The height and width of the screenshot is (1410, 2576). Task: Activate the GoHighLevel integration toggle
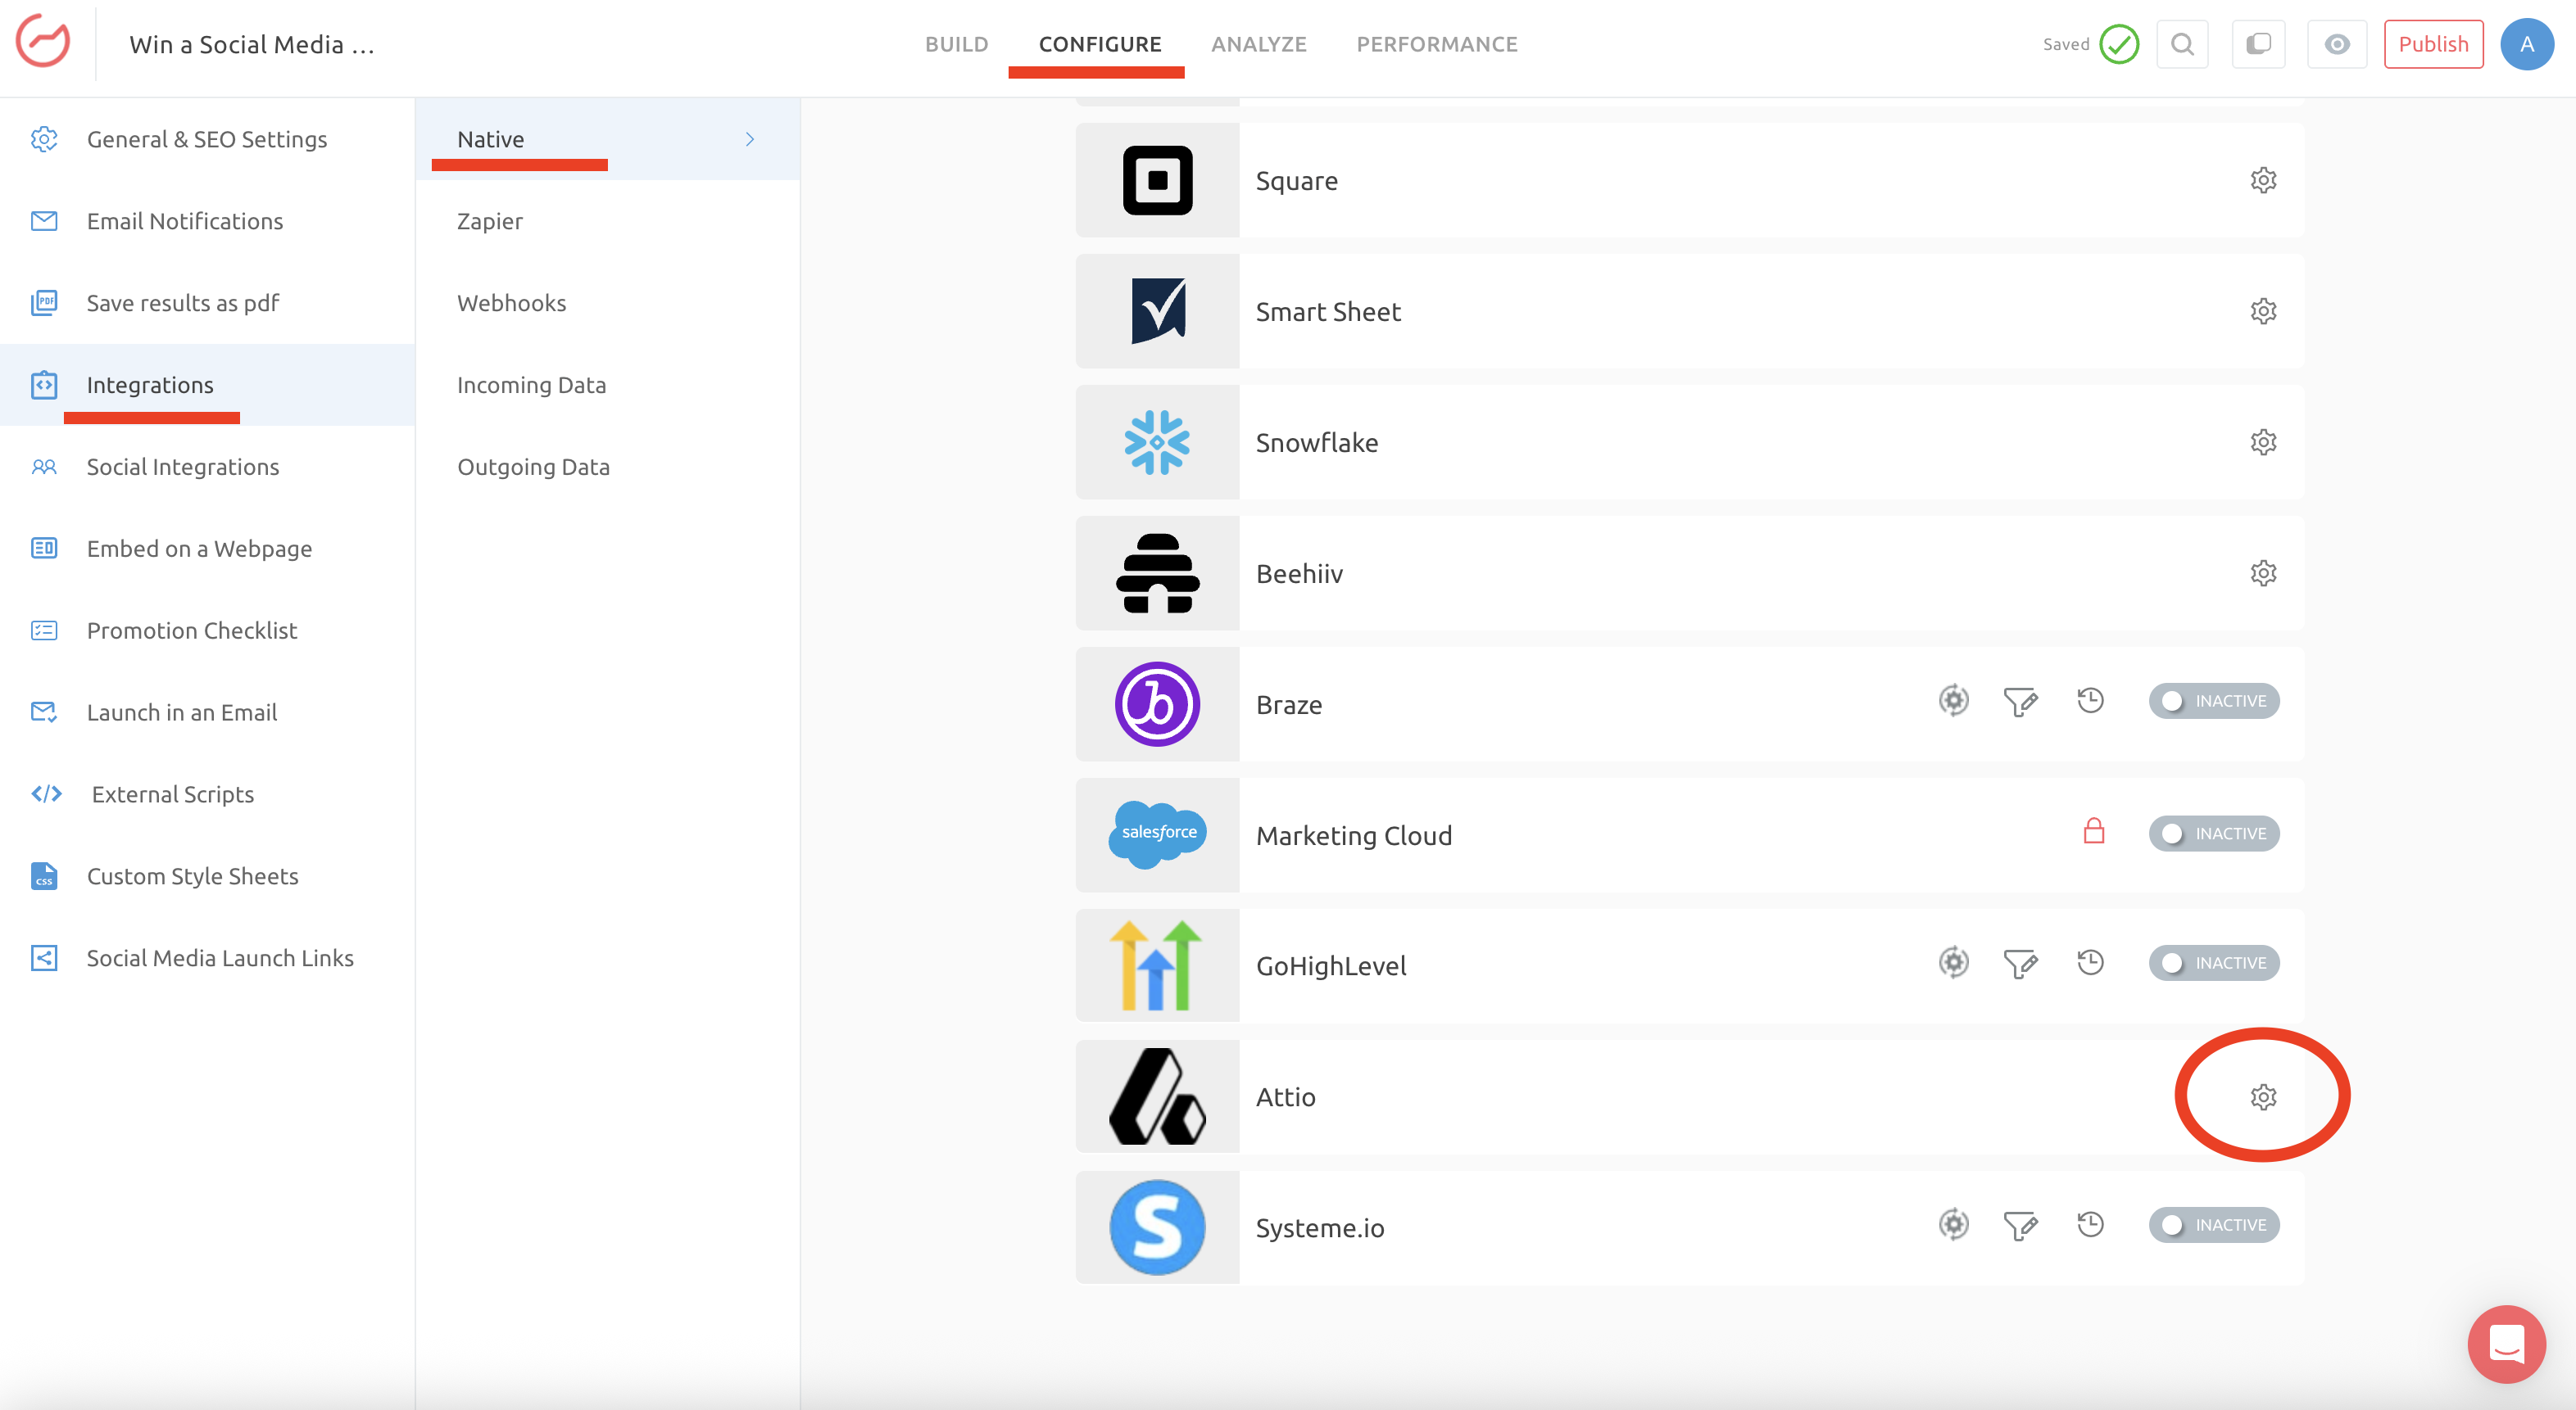pyautogui.click(x=2213, y=963)
